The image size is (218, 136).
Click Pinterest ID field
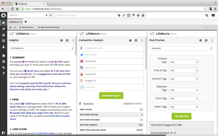coord(111,61)
